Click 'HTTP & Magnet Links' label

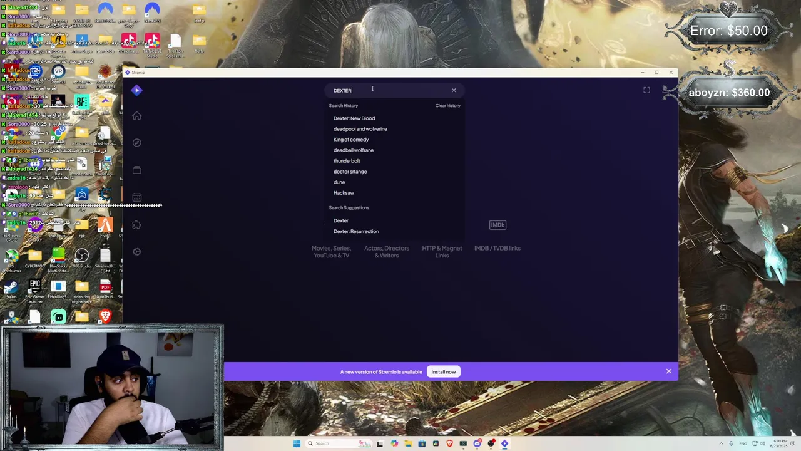(x=442, y=252)
